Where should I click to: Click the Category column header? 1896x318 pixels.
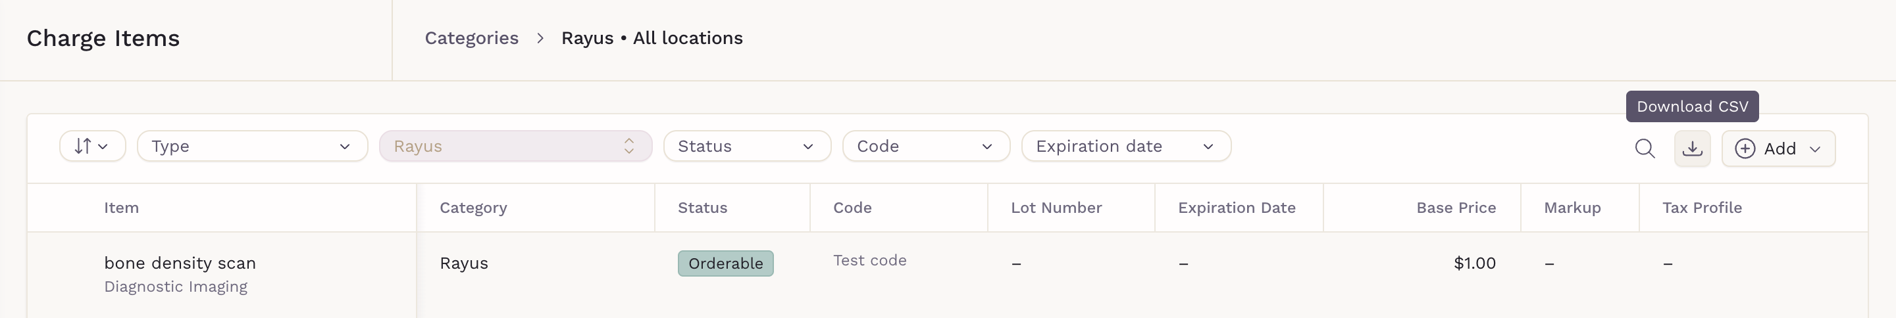tap(473, 208)
